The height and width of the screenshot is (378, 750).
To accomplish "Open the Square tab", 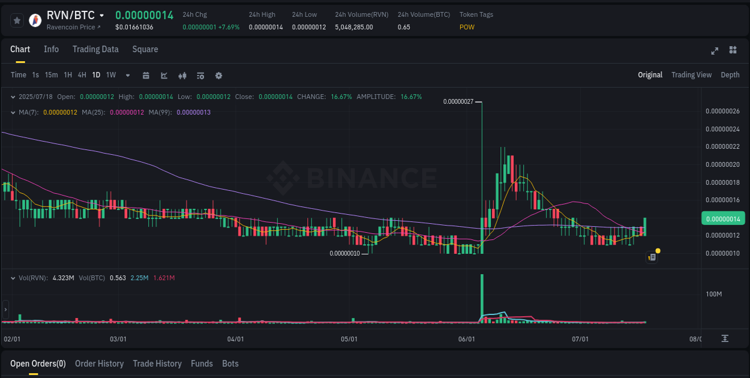I will point(145,49).
